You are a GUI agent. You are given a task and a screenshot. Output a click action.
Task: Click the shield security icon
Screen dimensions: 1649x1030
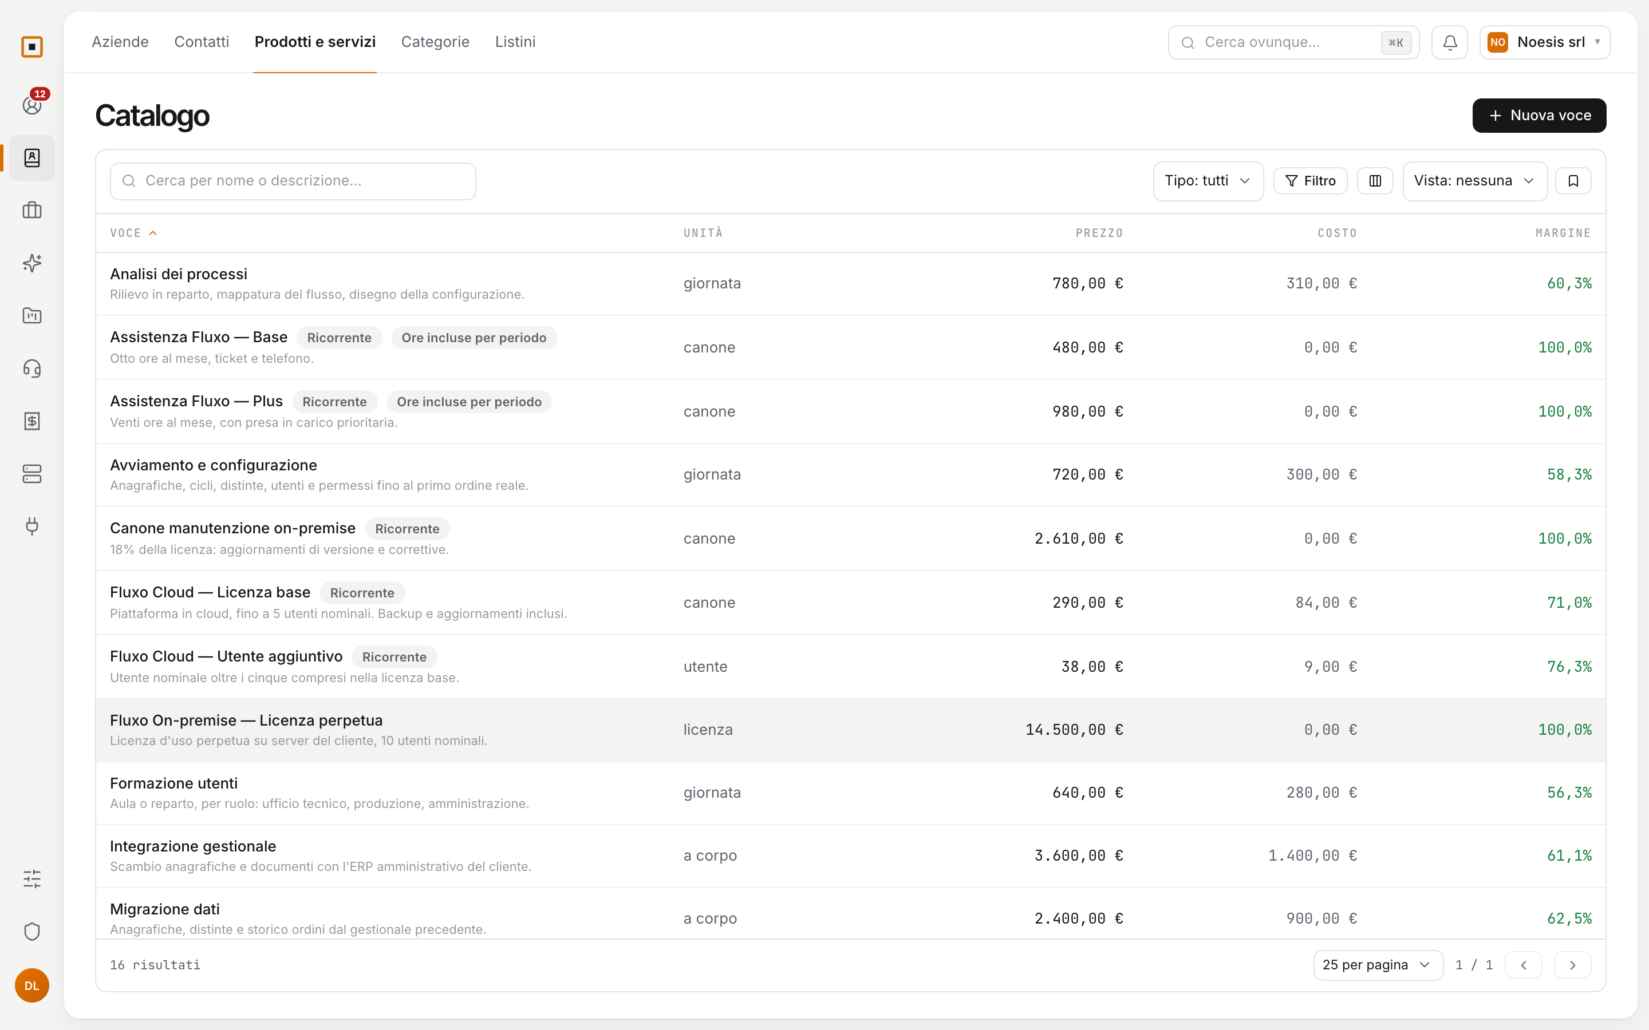point(32,931)
